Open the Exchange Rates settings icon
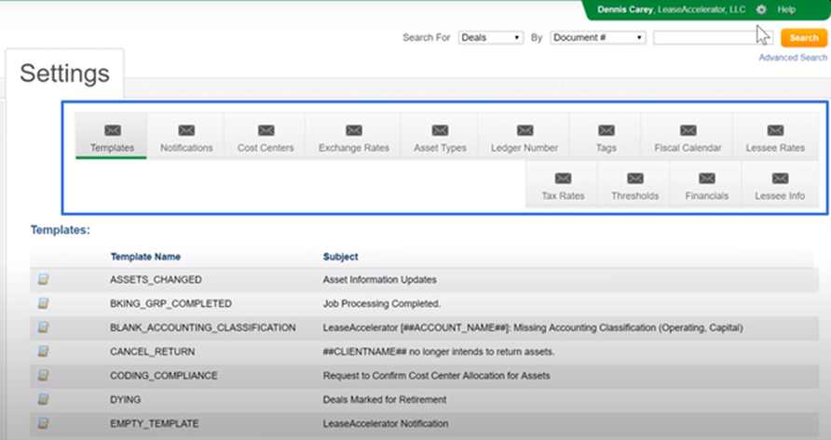 354,131
